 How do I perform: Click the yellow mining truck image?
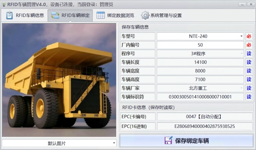coord(59,80)
